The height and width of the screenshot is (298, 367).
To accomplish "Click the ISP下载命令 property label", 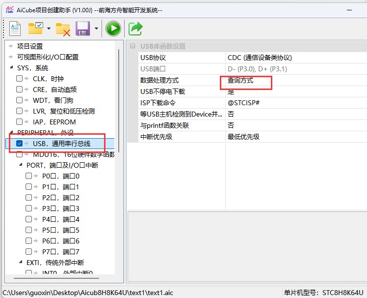I will coord(158,103).
